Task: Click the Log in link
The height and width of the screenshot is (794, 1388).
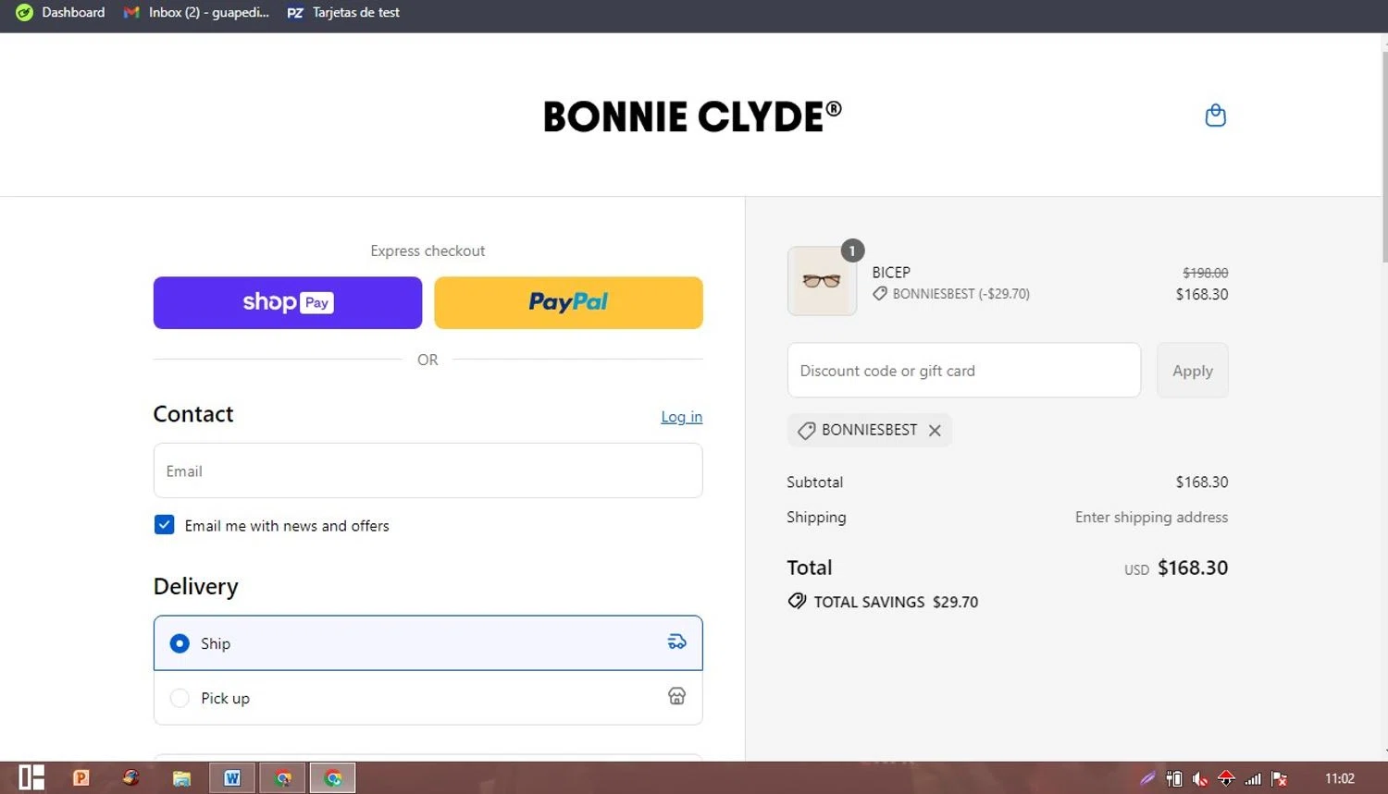Action: pyautogui.click(x=681, y=417)
